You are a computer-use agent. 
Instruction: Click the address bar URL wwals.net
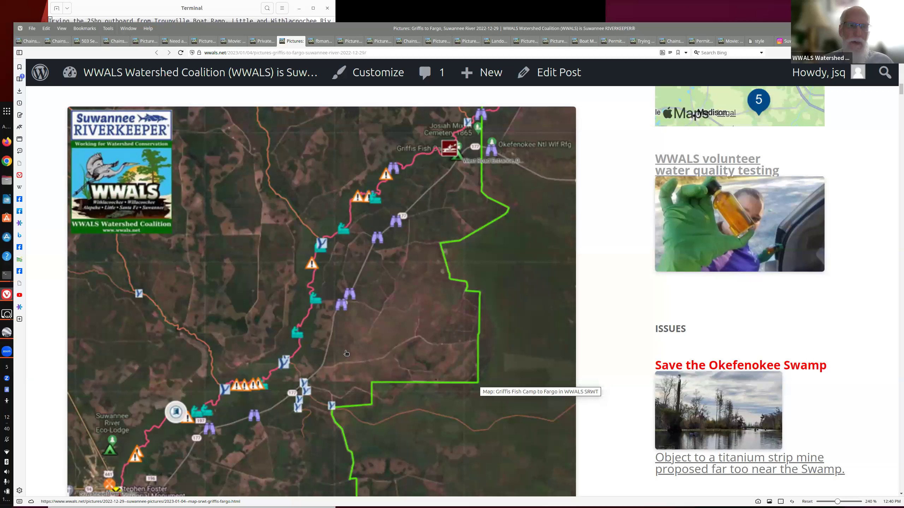tap(285, 53)
